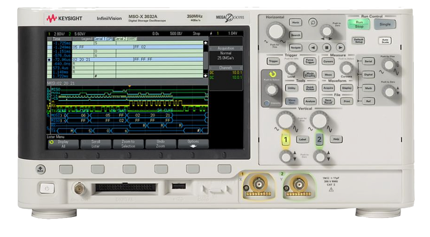
Task: Click the Mode Coupling key
Action: [x=310, y=74]
